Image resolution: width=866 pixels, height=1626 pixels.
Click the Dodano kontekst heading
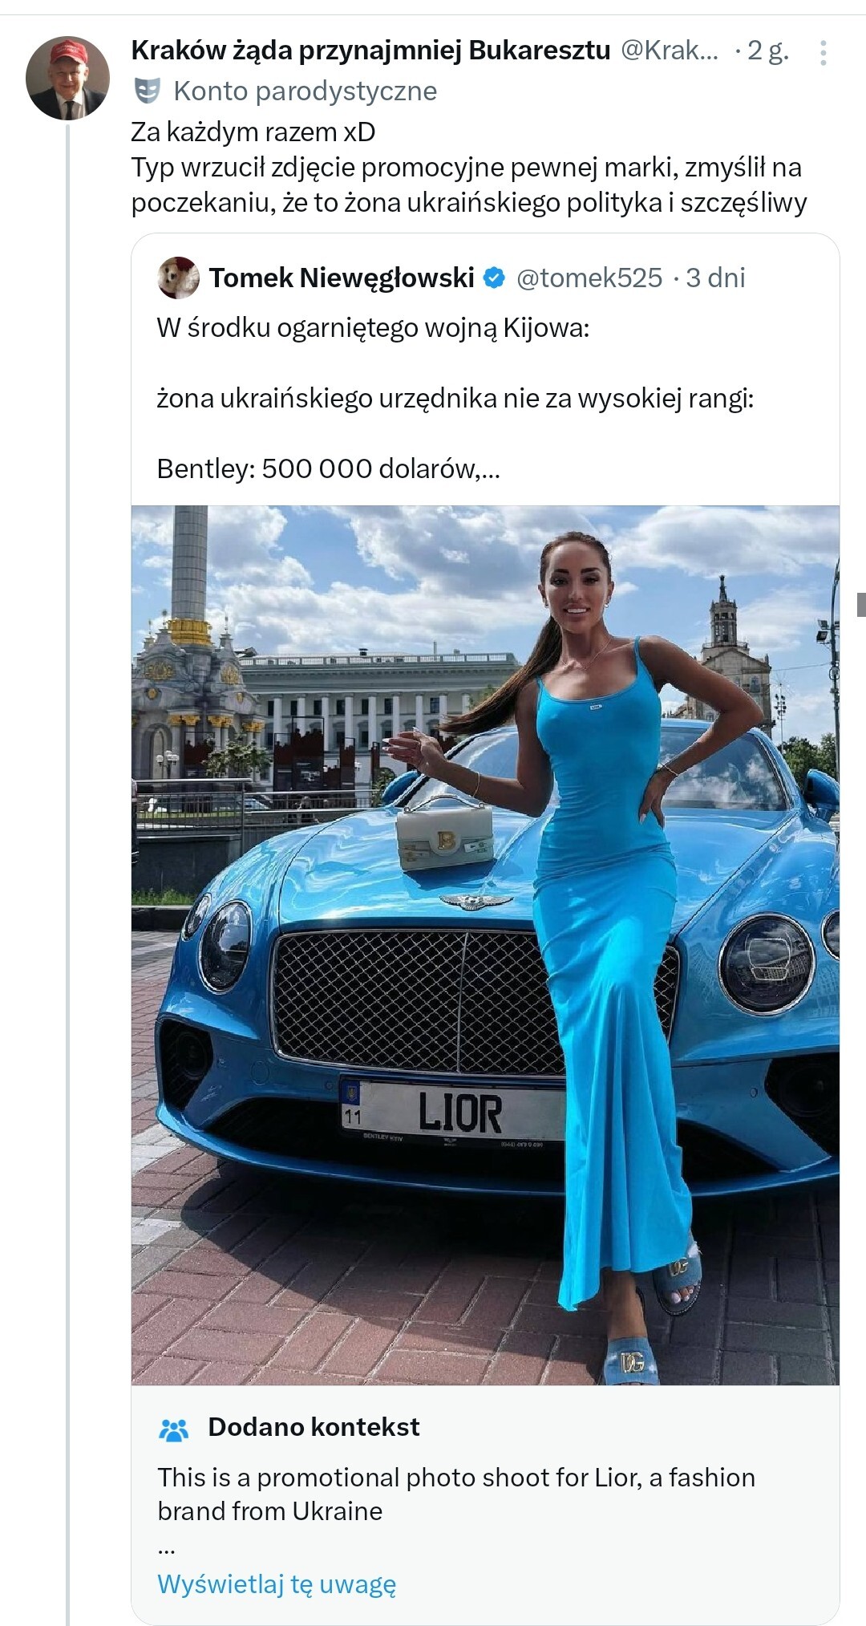pos(314,1427)
